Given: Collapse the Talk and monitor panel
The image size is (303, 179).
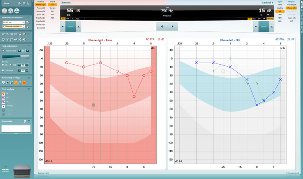Looking at the screenshot, I should pyautogui.click(x=29, y=46).
